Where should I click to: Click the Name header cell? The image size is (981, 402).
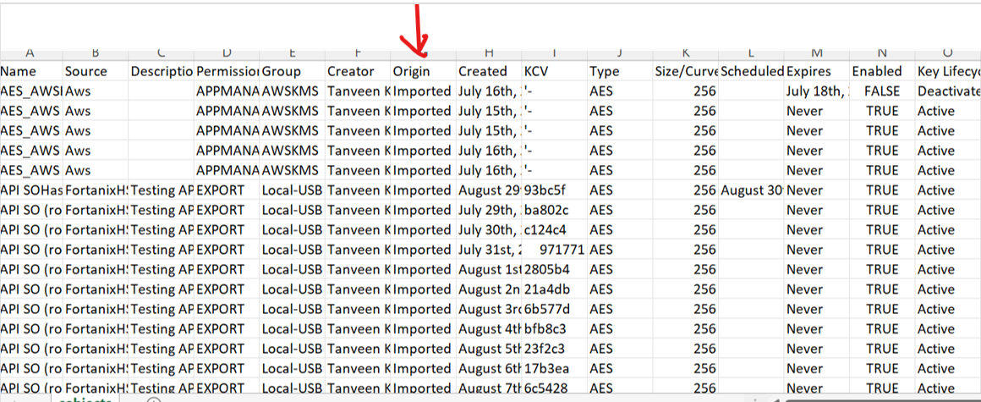[30, 72]
